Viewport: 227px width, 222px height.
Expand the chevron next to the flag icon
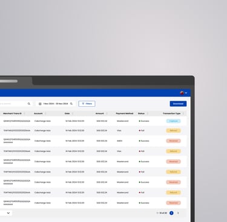coord(186,93)
